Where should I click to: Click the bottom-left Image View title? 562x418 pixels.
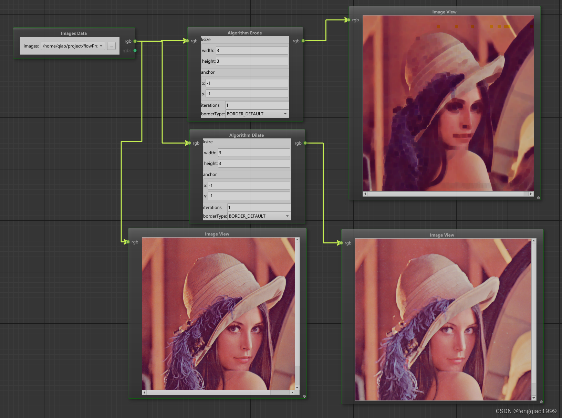(x=217, y=234)
